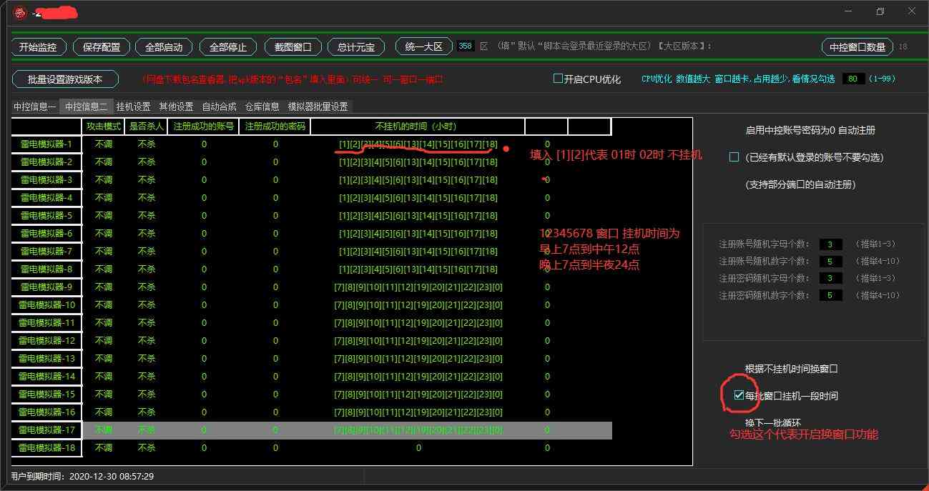Open the 其他设置 tab

pos(176,106)
